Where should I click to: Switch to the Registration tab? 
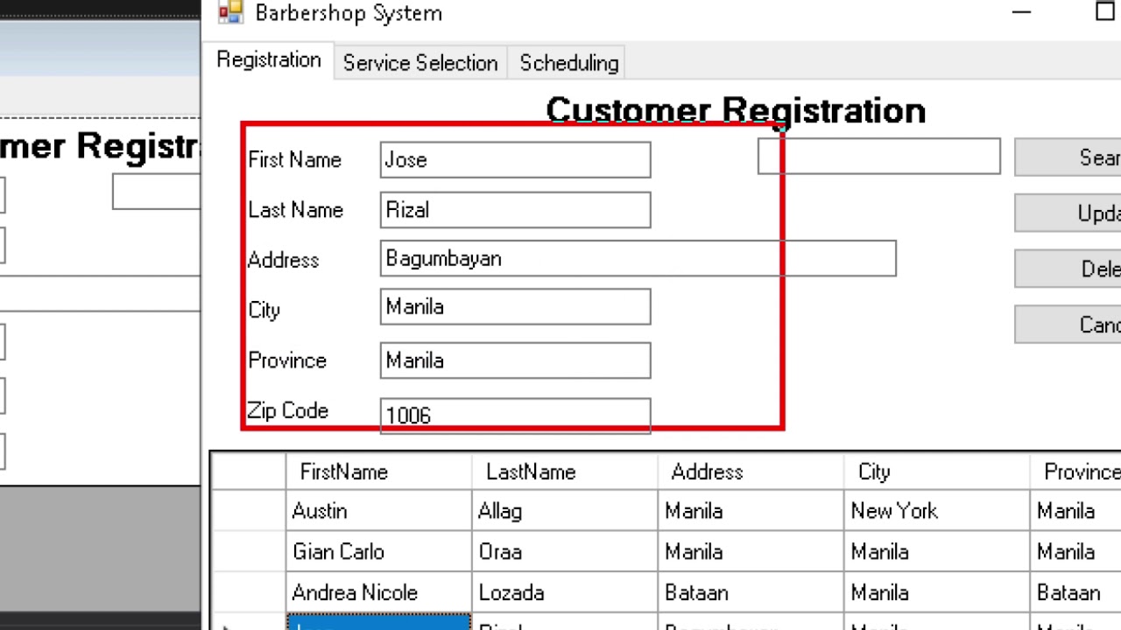coord(269,60)
